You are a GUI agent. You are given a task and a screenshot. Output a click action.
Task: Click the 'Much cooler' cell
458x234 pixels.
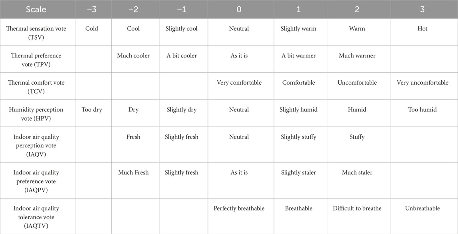coord(133,56)
